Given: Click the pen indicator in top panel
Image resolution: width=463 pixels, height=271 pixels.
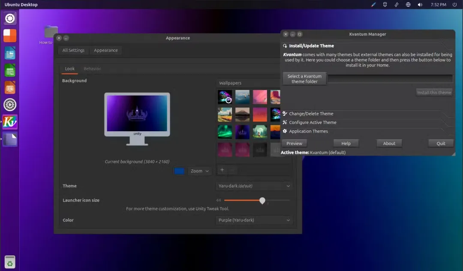Looking at the screenshot, I should [373, 4].
